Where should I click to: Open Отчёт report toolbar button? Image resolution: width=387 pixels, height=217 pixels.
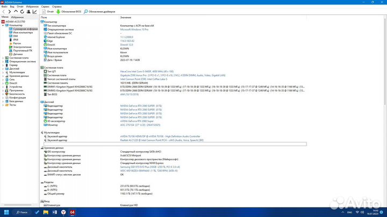click(x=48, y=12)
